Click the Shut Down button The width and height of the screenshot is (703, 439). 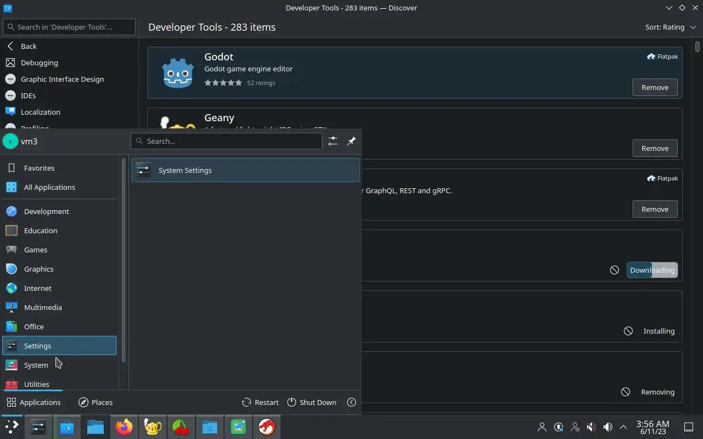click(x=311, y=402)
